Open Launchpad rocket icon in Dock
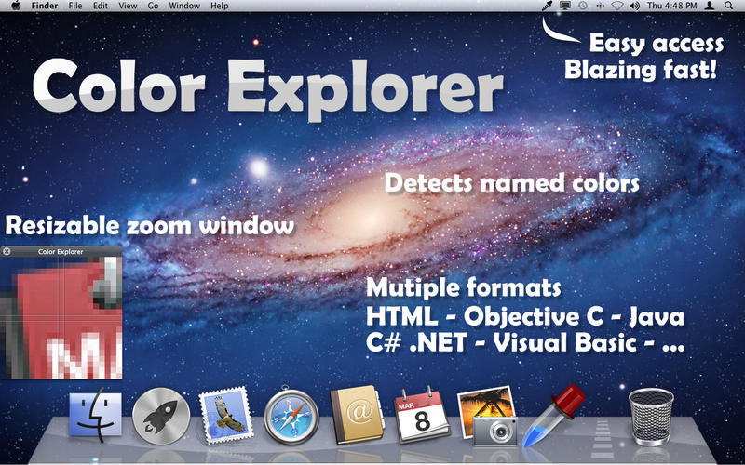Image resolution: width=745 pixels, height=465 pixels. click(x=161, y=416)
